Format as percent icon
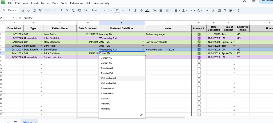 67,10
